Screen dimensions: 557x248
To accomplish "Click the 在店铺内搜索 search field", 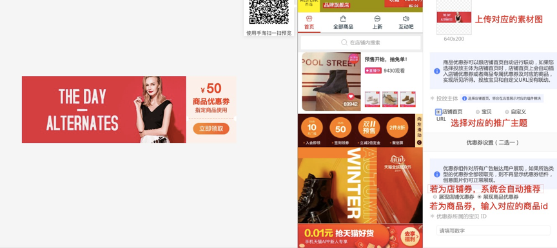I will [x=360, y=43].
